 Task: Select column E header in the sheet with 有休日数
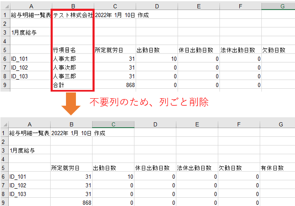tap(197, 124)
